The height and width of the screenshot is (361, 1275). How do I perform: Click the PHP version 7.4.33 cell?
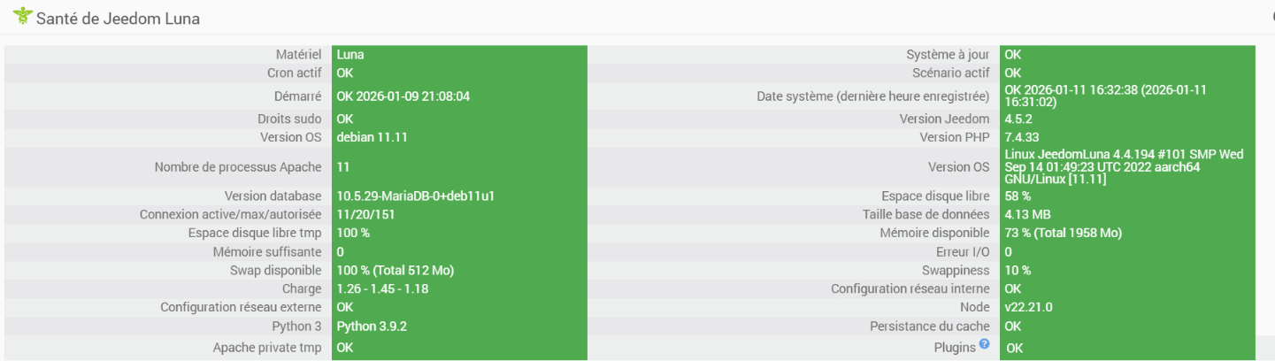[x=1022, y=137]
